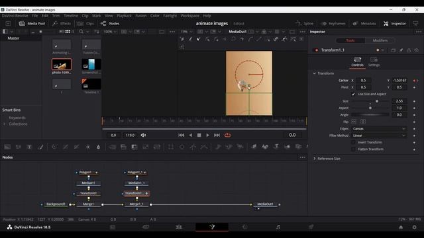Open the Inspector options three-dot menu

[419, 32]
